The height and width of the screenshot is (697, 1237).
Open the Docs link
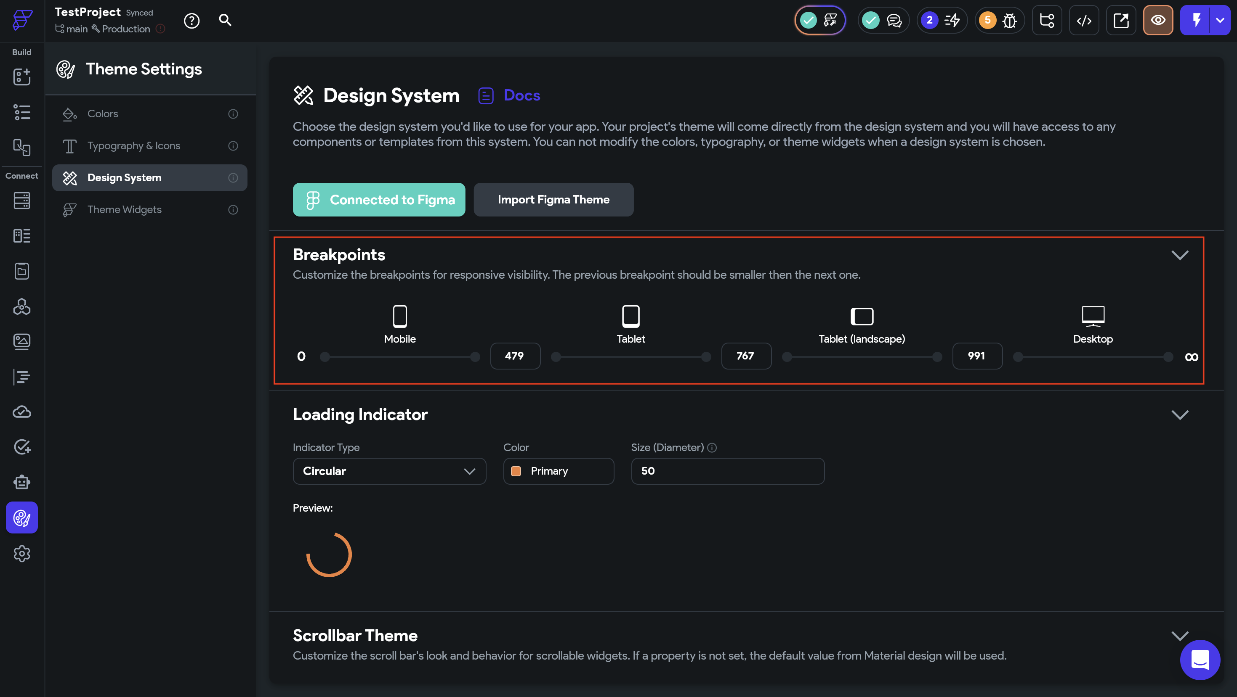pos(521,95)
